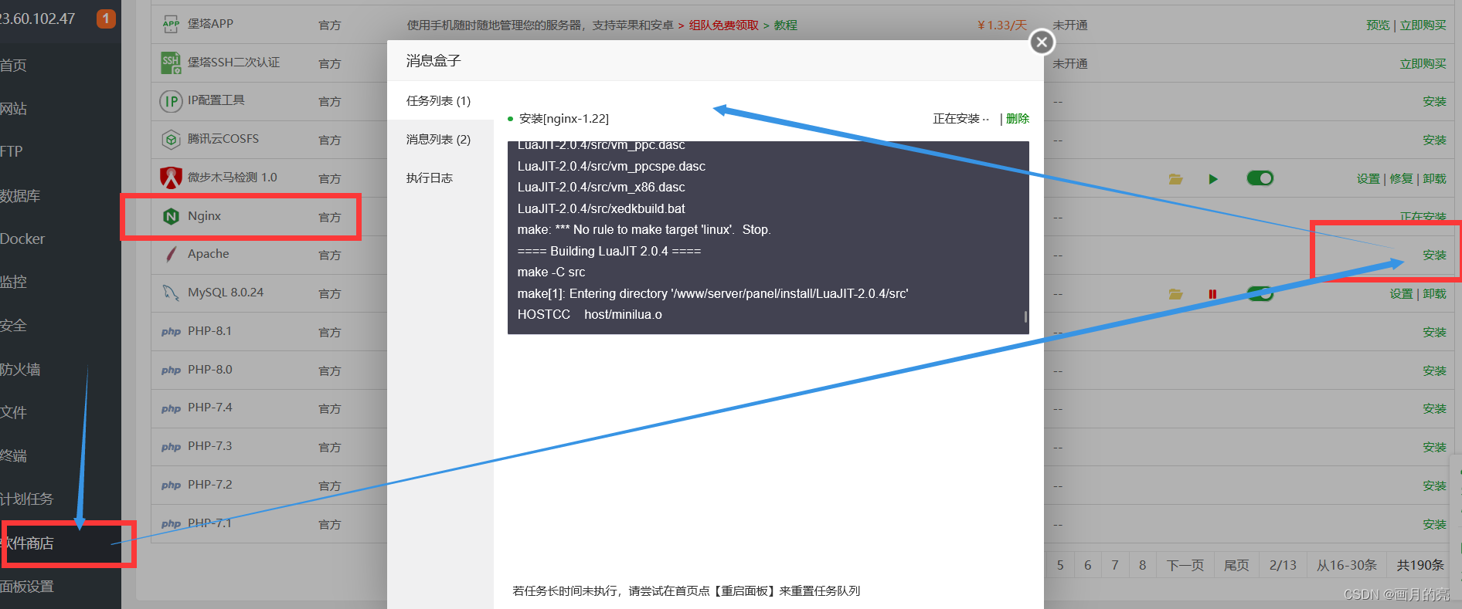
Task: Toggle homepage display switch for 微步木马检测
Action: (x=1260, y=178)
